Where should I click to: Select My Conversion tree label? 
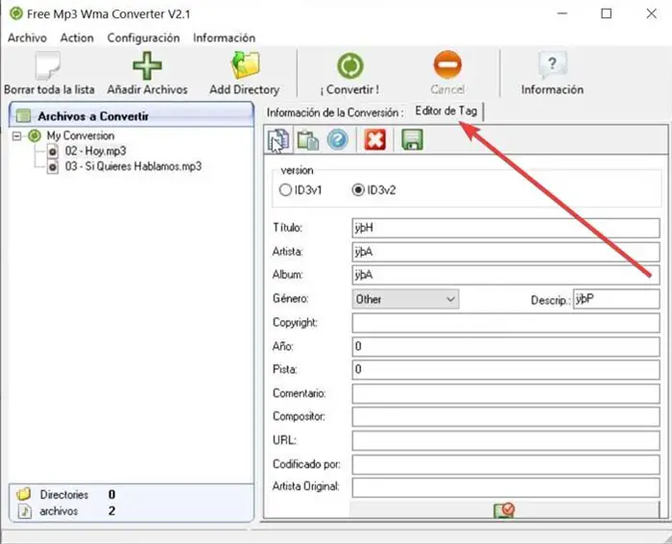(81, 136)
